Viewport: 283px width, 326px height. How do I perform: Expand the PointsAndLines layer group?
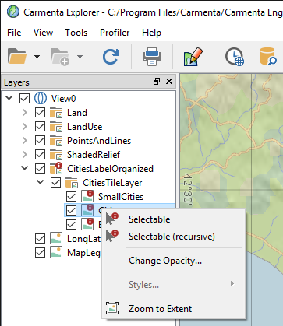tap(25, 140)
